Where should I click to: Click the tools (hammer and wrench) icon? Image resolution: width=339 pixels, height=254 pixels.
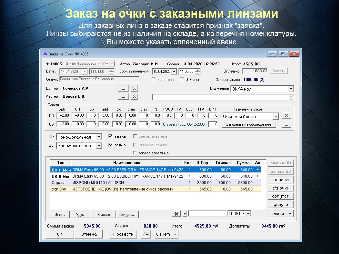(176, 214)
